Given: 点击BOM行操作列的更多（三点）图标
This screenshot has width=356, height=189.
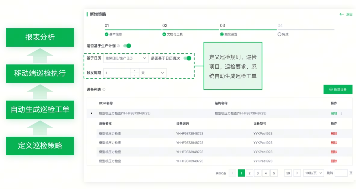Looking at the screenshot, I should pyautogui.click(x=341, y=113).
